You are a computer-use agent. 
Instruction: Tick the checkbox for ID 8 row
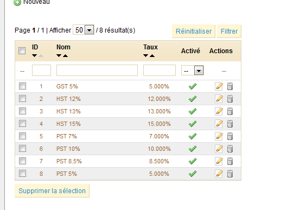click(22, 174)
